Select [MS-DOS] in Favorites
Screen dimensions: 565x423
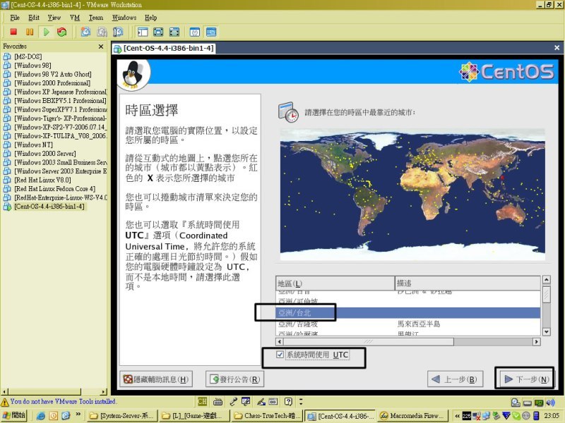28,56
